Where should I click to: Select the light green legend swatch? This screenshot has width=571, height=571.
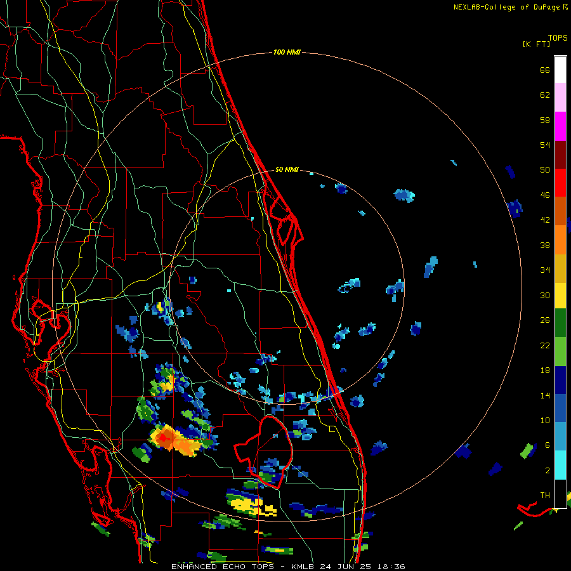tap(560, 351)
